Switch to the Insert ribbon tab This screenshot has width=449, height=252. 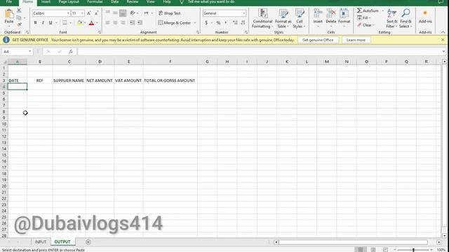pyautogui.click(x=46, y=1)
